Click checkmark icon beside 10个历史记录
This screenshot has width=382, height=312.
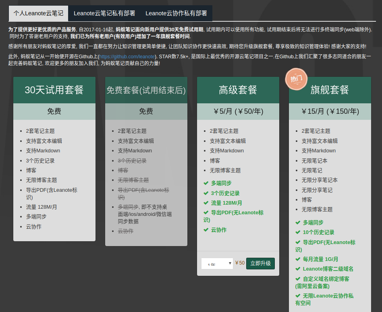point(298,232)
